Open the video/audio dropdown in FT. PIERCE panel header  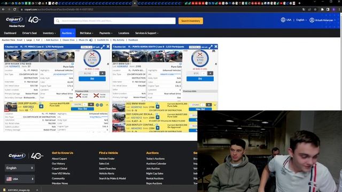pyautogui.click(x=87, y=47)
